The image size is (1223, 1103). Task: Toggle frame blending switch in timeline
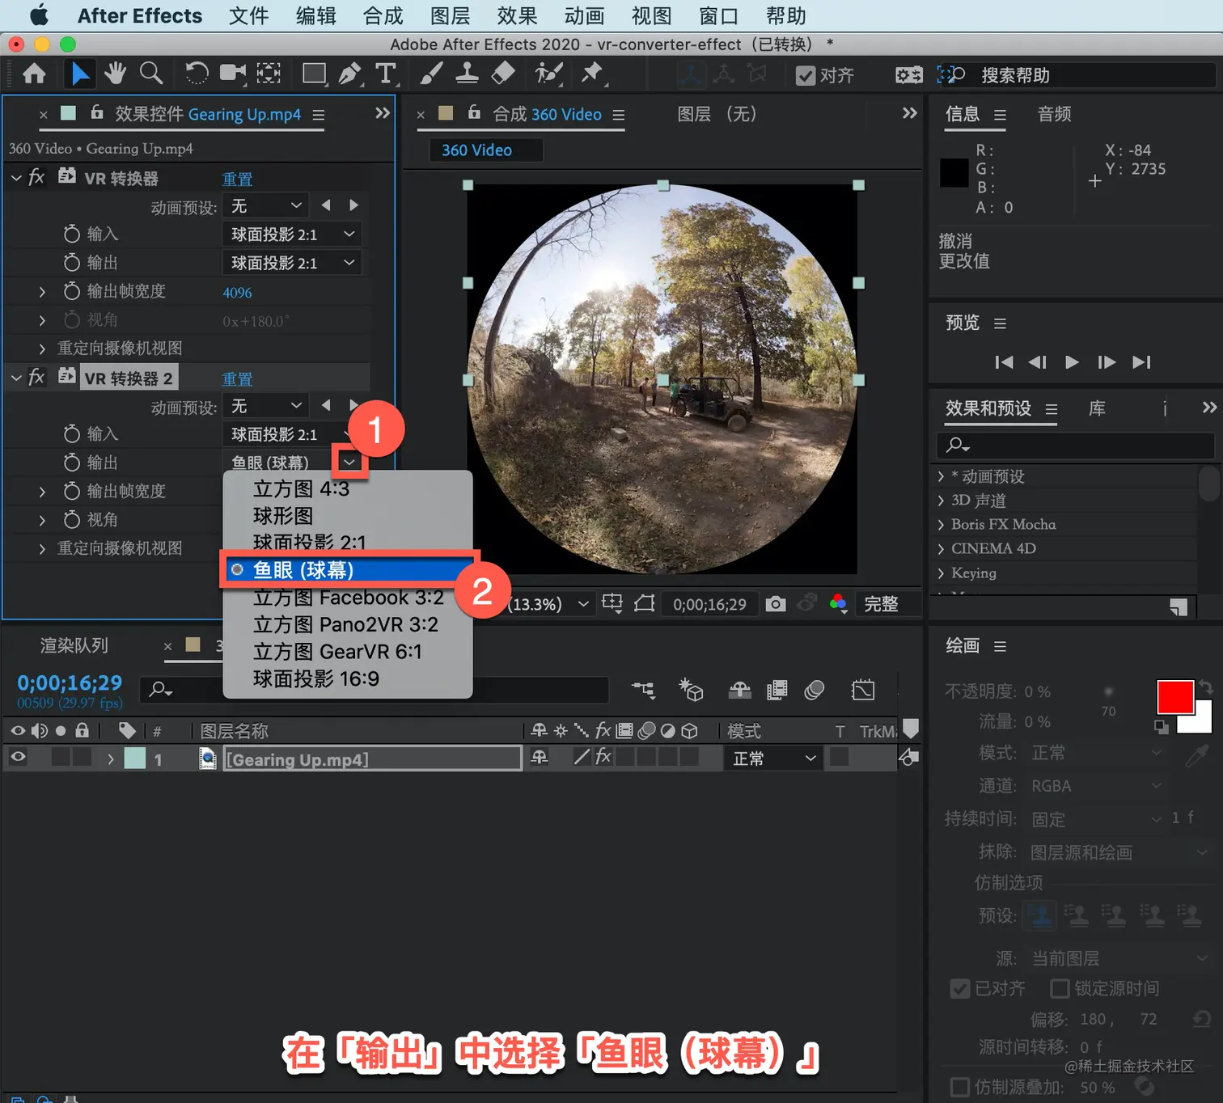(777, 690)
